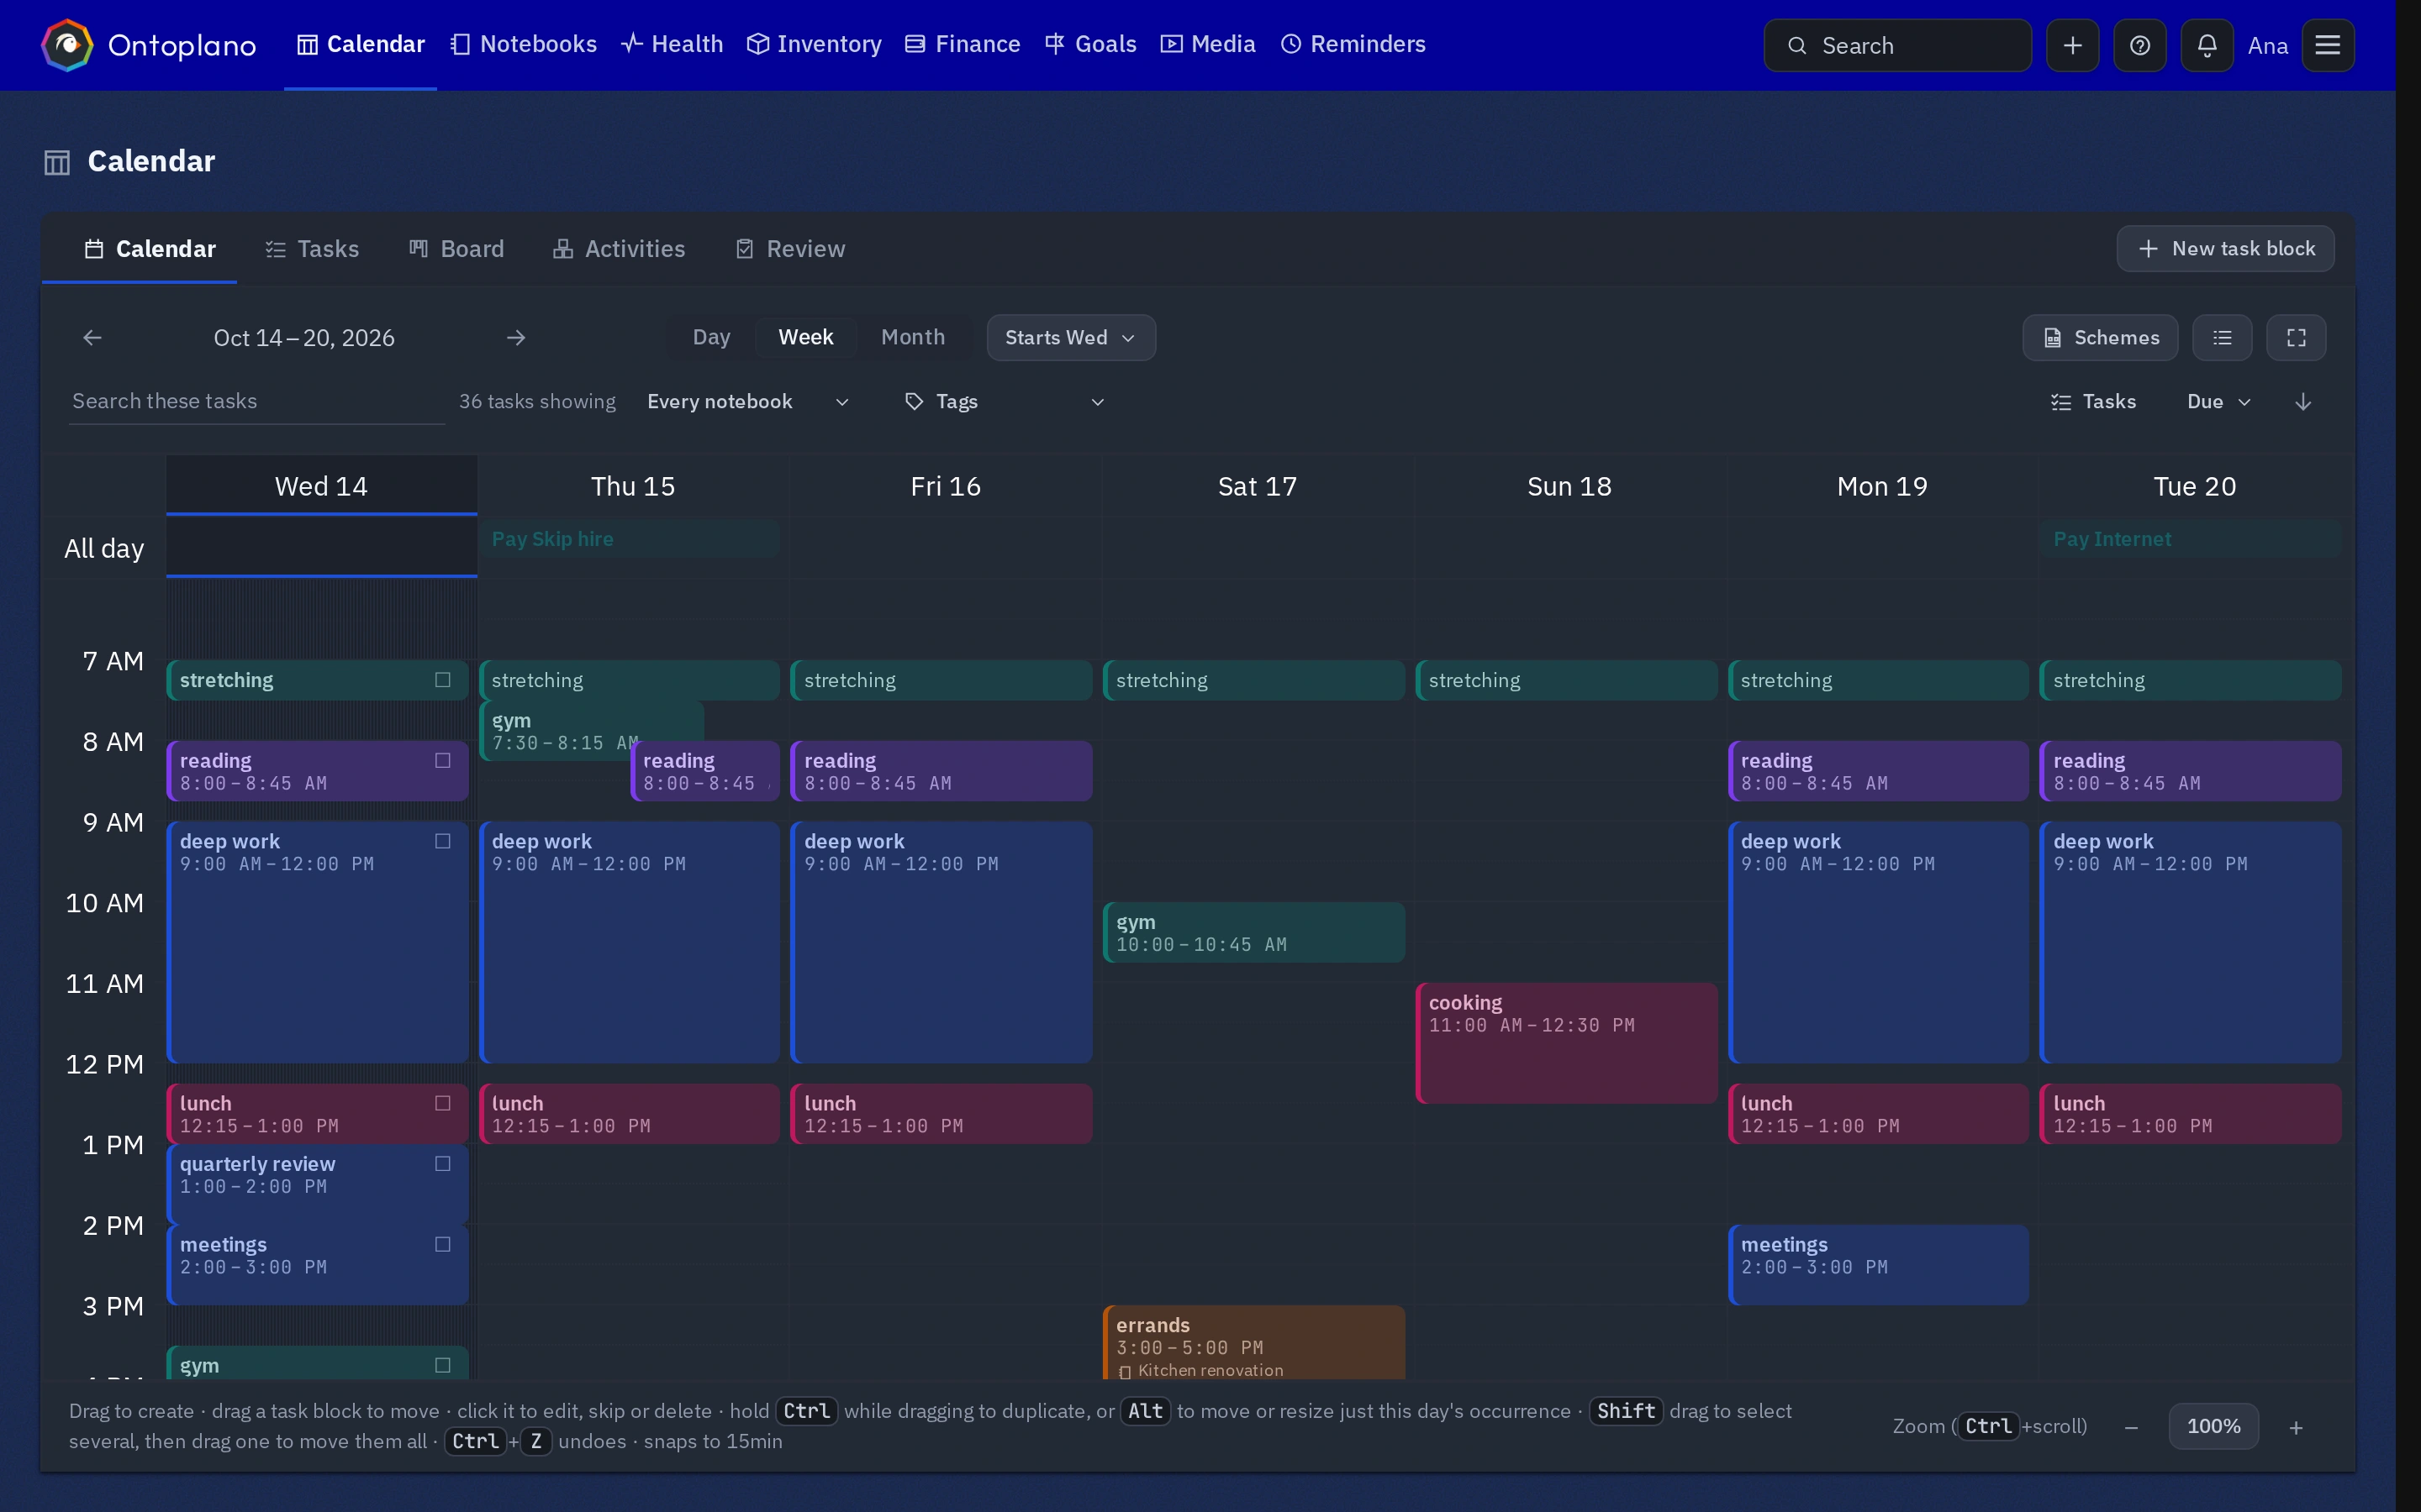
Task: Reverse sort direction arrow icon
Action: pyautogui.click(x=2303, y=402)
